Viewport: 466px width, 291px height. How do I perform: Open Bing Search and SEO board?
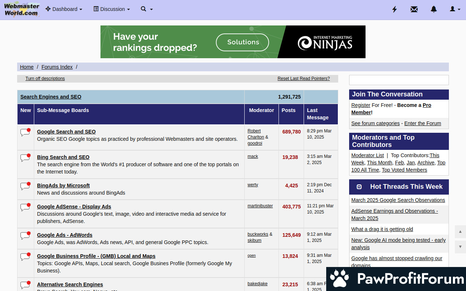pos(63,157)
